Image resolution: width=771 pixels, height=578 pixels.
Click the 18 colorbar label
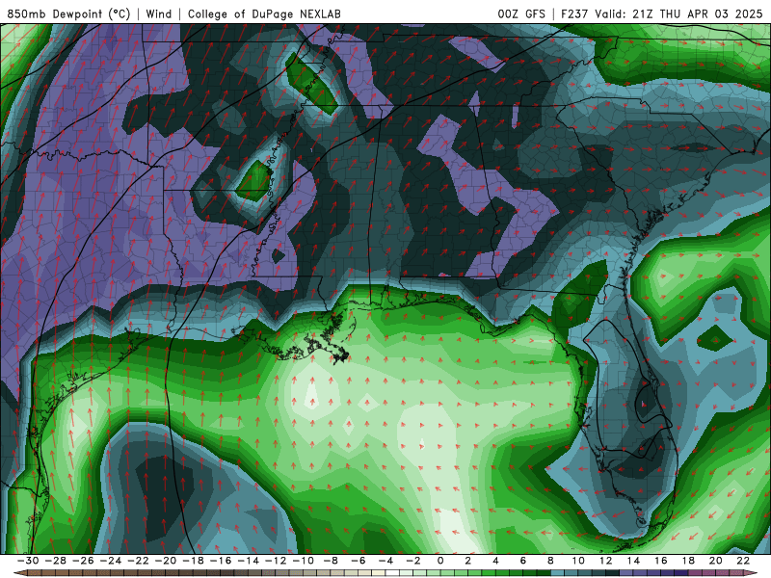688,561
